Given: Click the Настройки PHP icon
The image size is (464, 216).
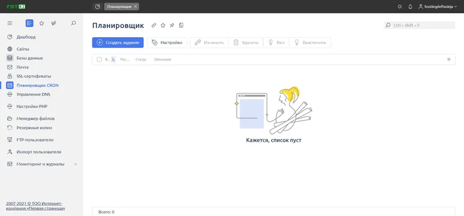Looking at the screenshot, I should click(10, 107).
